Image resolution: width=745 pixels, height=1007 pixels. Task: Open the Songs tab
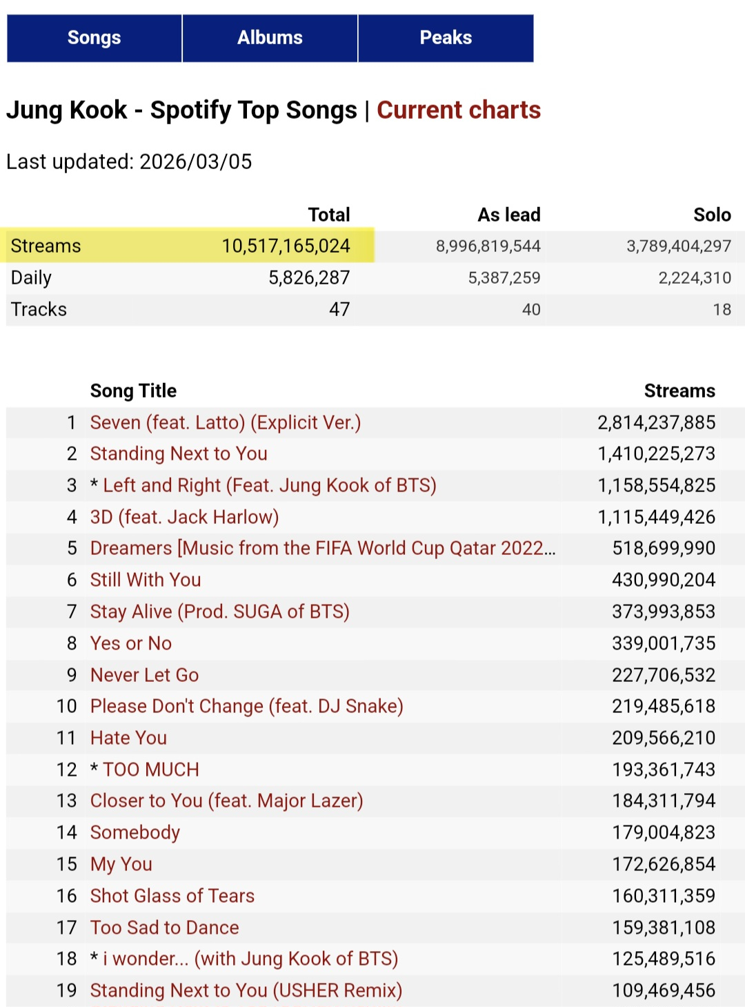click(x=95, y=38)
